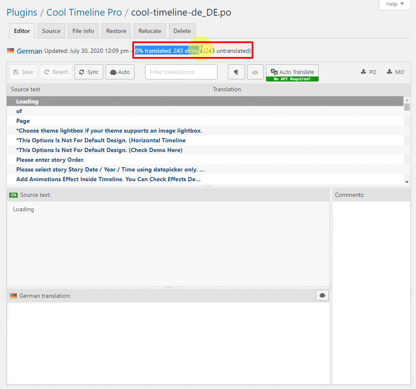
Task: Download the MO file
Action: click(395, 72)
